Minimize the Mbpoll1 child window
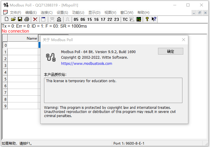 tap(194, 13)
